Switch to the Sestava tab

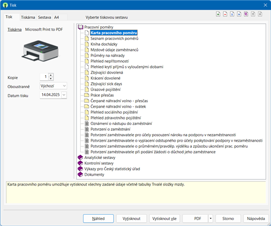coord(44,17)
